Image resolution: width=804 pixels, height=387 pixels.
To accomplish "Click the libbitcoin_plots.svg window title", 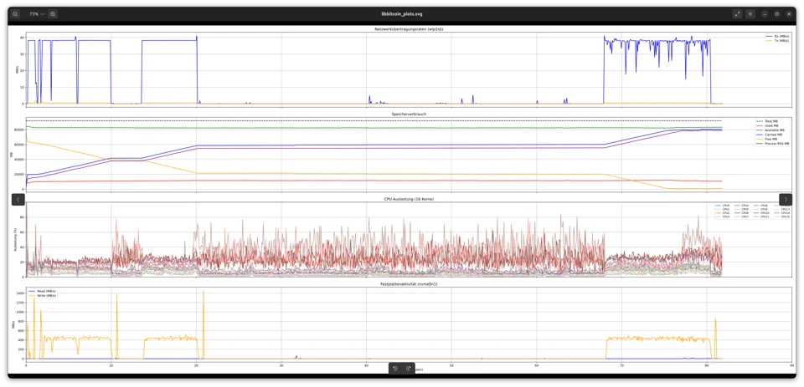I will pyautogui.click(x=401, y=14).
